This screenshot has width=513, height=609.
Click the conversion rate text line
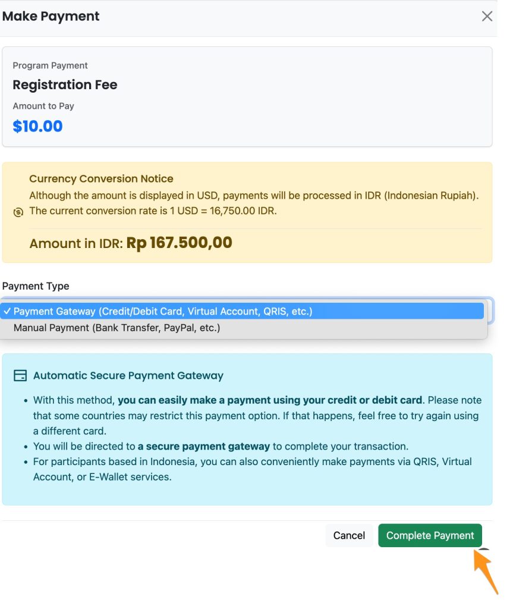[x=153, y=211]
